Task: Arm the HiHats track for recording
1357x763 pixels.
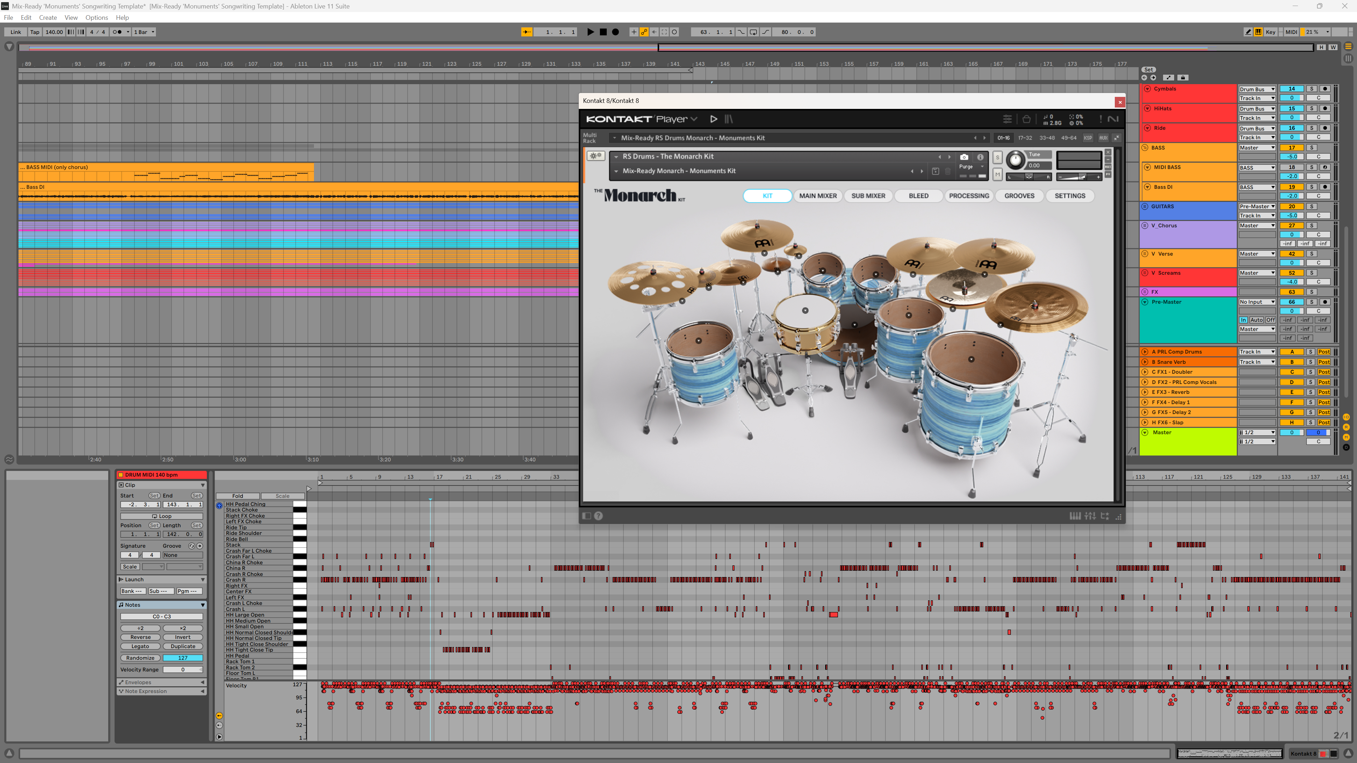Action: coord(1325,108)
